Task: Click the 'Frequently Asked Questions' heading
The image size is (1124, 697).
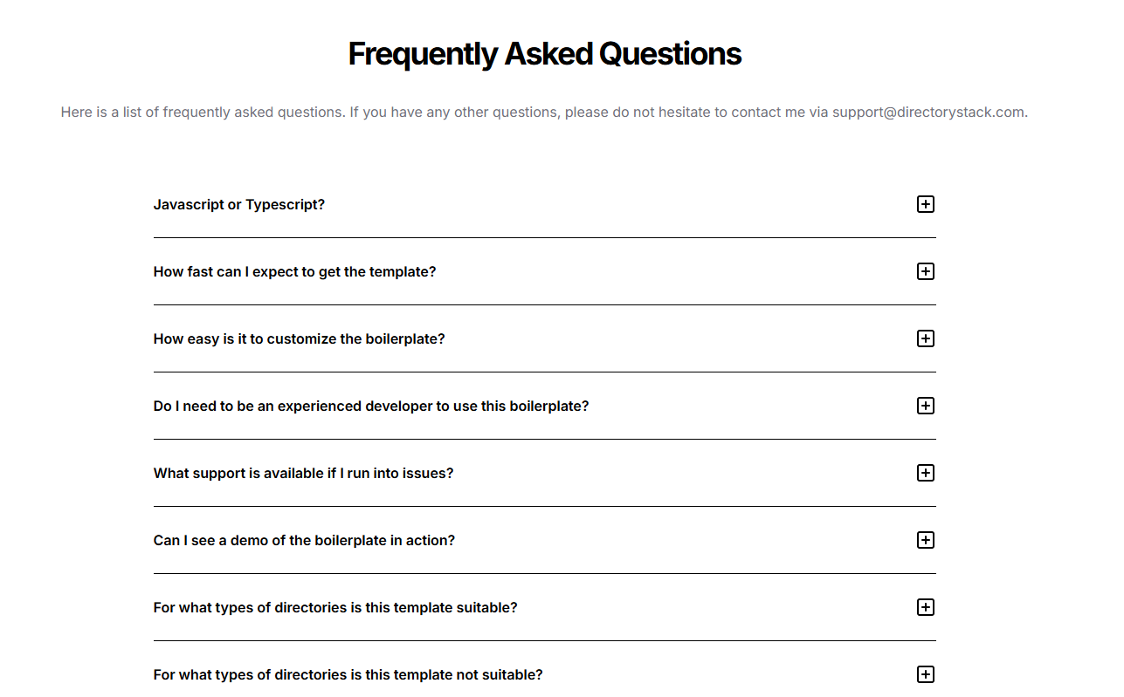Action: pyautogui.click(x=544, y=54)
